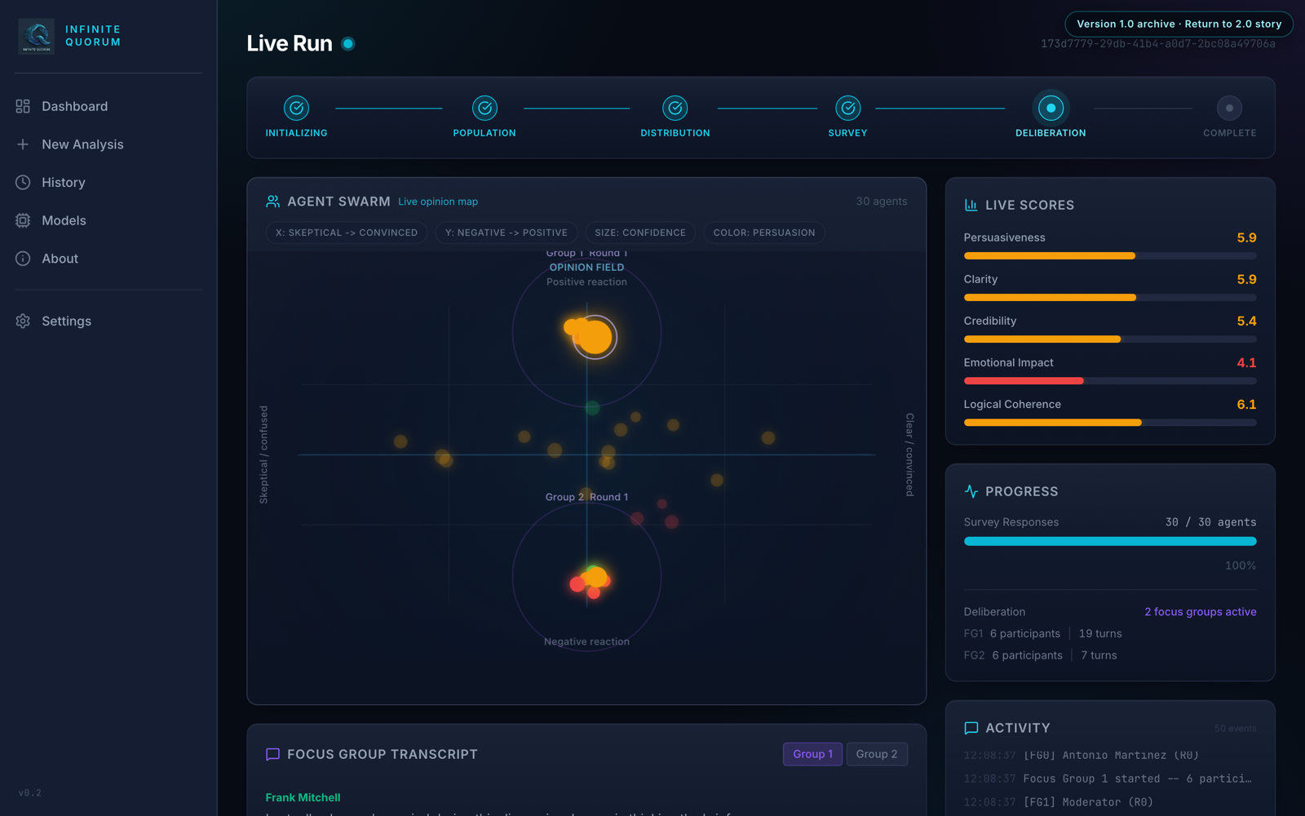Click the Activity chat bubble icon
This screenshot has width=1305, height=816.
[x=971, y=728]
